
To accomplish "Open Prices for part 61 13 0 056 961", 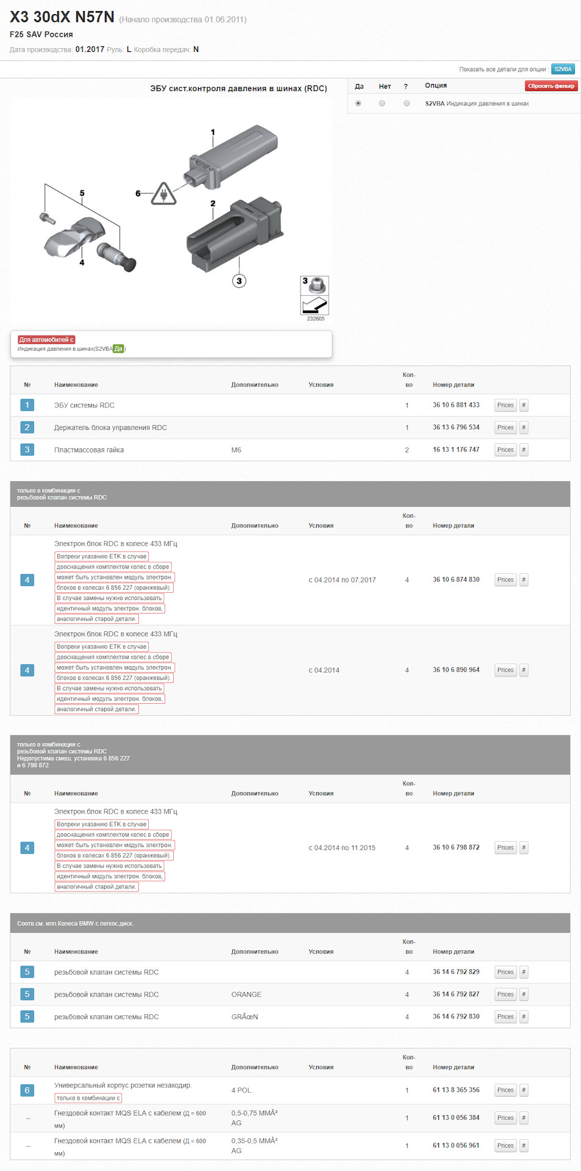I will [x=505, y=1145].
